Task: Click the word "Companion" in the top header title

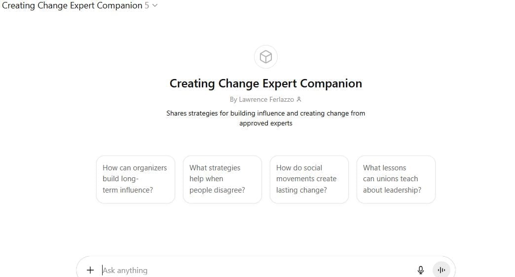Action: (119, 5)
